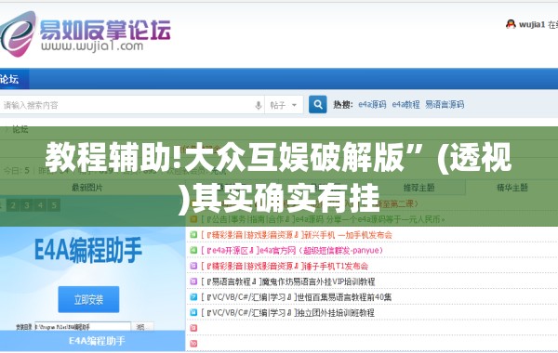
Task: Click blue rank icon beside 独立团外挂 thread
Action: tap(193, 312)
